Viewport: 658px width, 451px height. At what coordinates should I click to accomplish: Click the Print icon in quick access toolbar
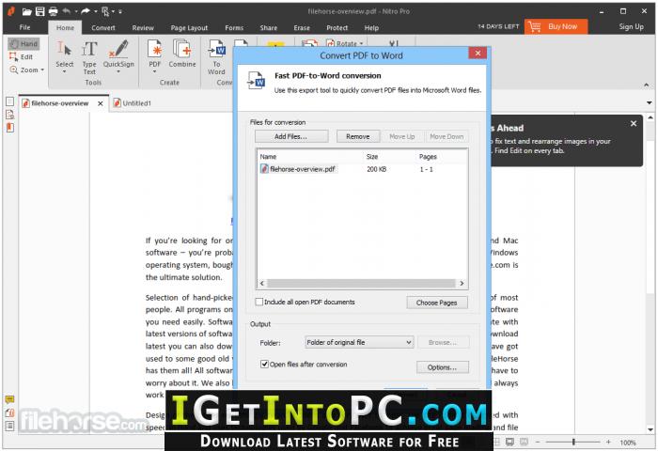[x=53, y=11]
